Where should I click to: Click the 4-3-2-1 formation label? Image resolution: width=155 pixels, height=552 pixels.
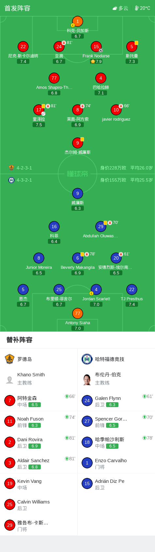pyautogui.click(x=24, y=180)
